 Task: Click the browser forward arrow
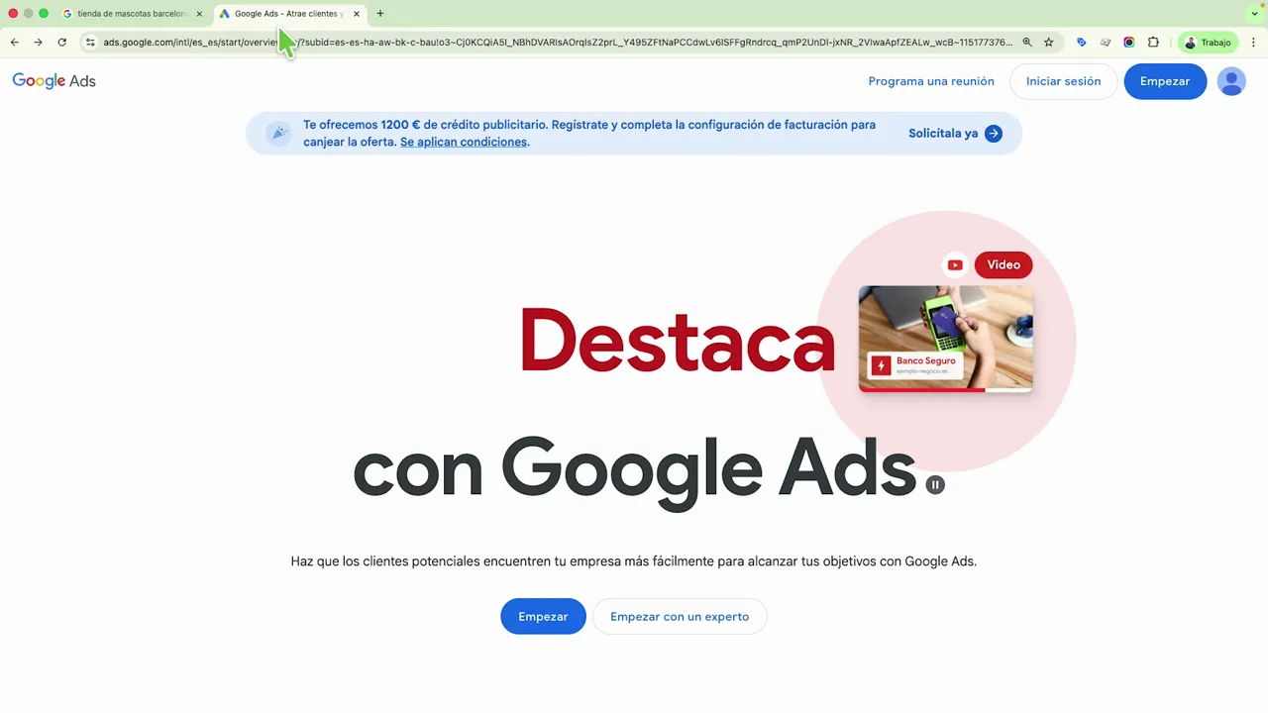pos(38,43)
